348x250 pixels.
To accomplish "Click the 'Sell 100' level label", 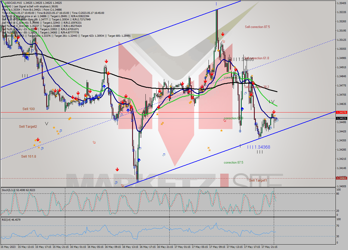I will click(29, 109).
